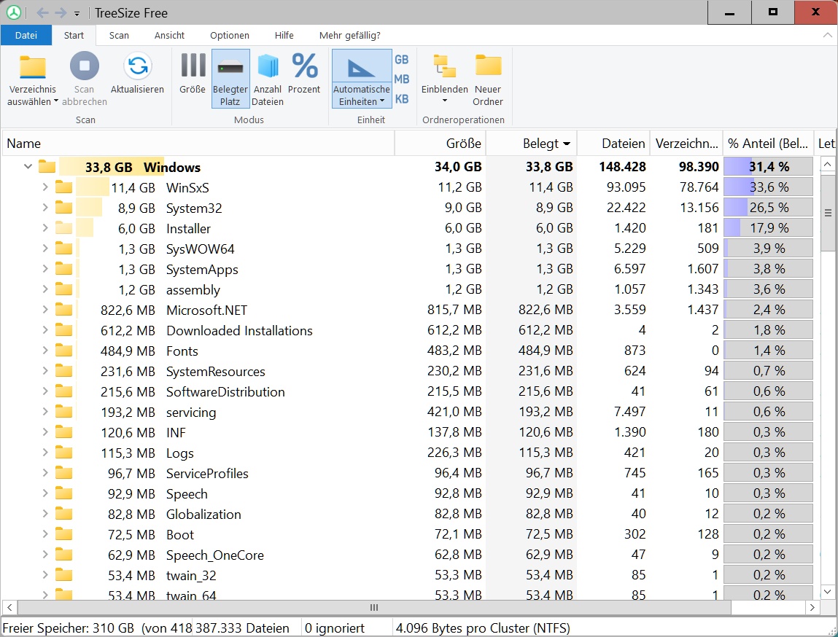This screenshot has height=637, width=838.
Task: Click the 26,5 % bar for System32
Action: [x=768, y=207]
